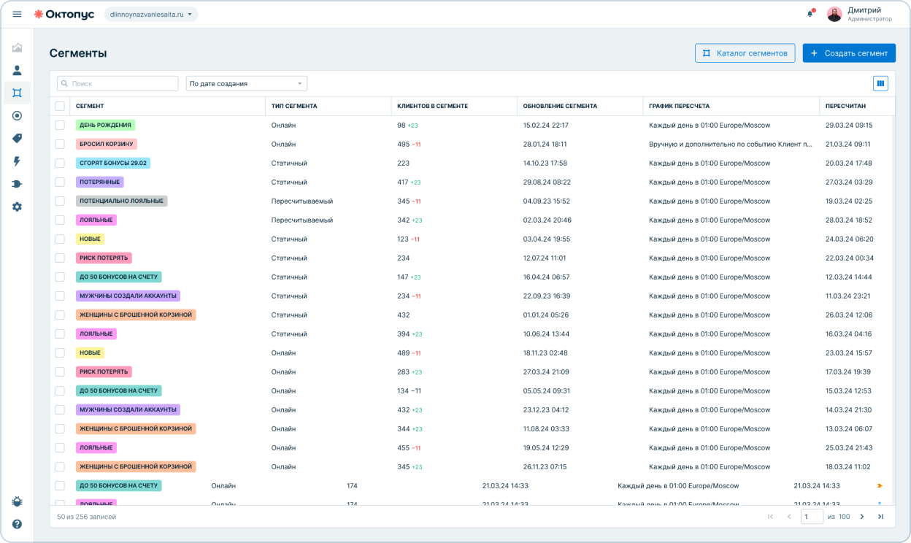Viewport: 911px width, 543px height.
Task: Open settings via the sidebar gear icon
Action: pos(17,207)
